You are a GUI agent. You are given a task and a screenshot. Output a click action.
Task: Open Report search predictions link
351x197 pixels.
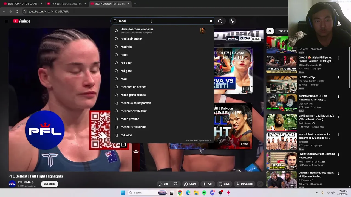199,140
